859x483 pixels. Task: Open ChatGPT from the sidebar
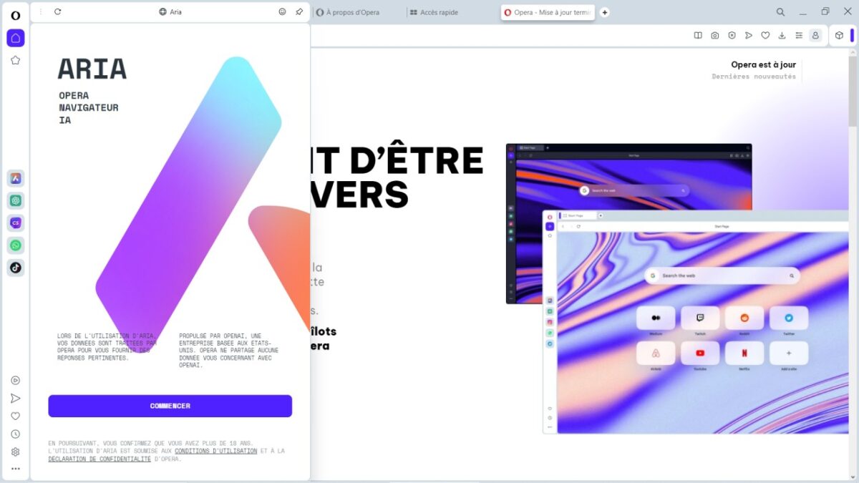pos(16,200)
